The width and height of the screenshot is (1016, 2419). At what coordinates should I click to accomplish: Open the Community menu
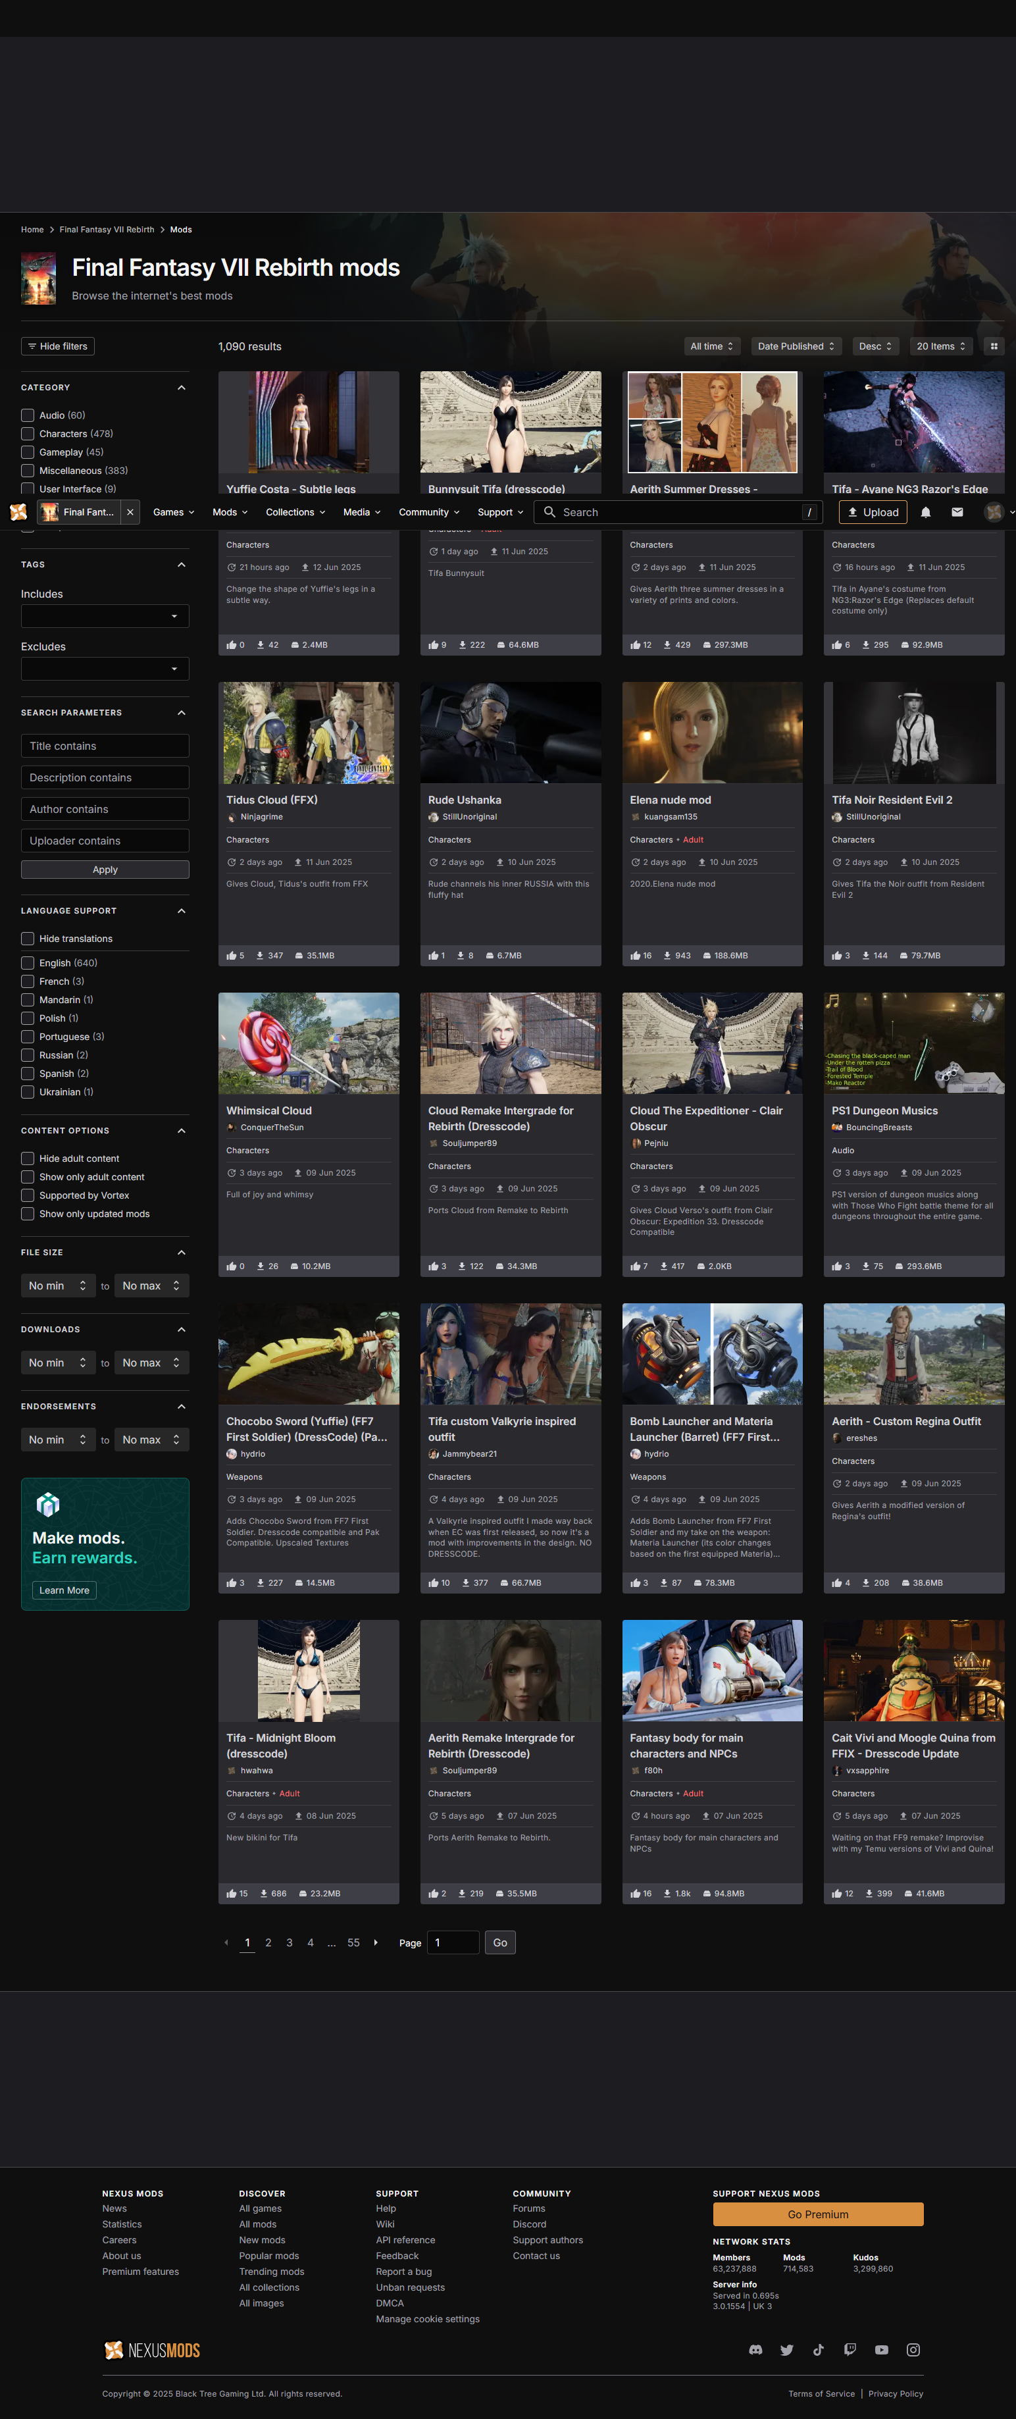coord(429,512)
